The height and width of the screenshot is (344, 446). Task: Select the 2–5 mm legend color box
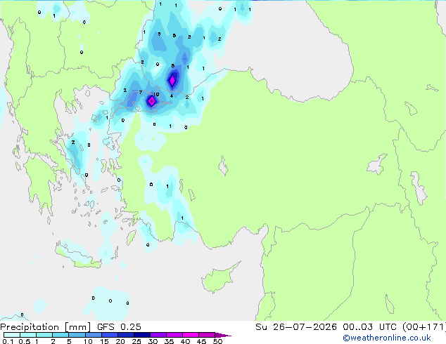coord(60,335)
